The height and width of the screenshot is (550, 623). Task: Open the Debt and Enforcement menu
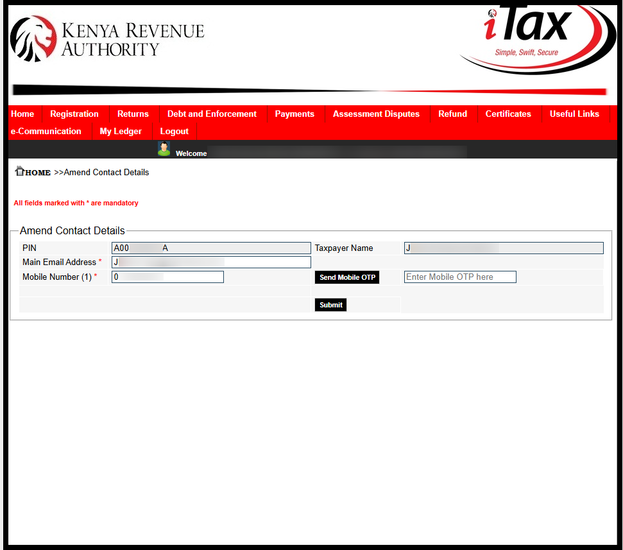212,114
